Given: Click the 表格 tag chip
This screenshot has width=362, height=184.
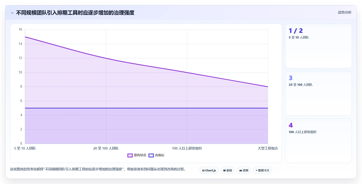Looking at the screenshot, I should pos(228,170).
